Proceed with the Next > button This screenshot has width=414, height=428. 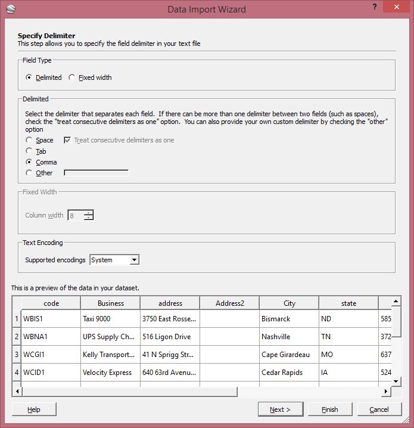[281, 410]
